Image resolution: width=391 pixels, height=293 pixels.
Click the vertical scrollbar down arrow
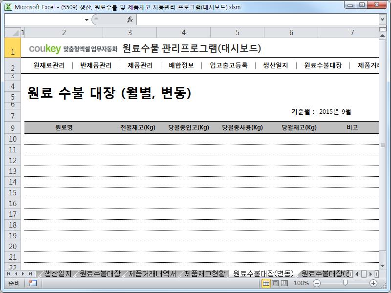[x=382, y=266]
